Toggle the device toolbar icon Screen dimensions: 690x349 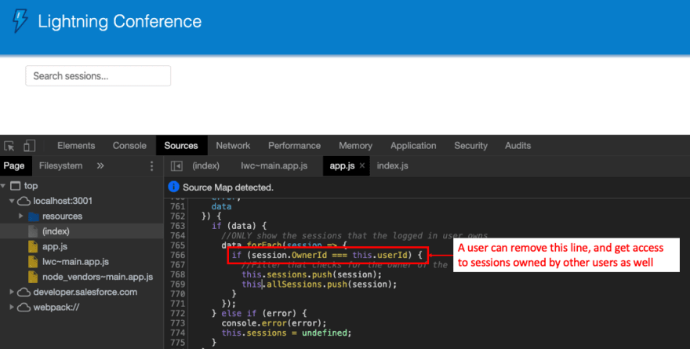pyautogui.click(x=30, y=146)
